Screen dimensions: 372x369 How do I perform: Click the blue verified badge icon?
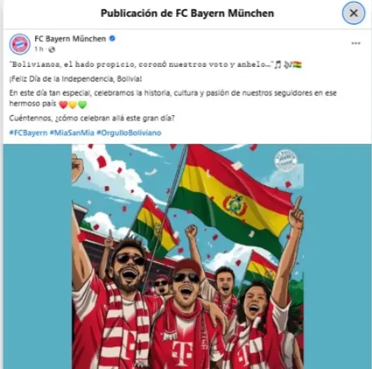pos(112,39)
